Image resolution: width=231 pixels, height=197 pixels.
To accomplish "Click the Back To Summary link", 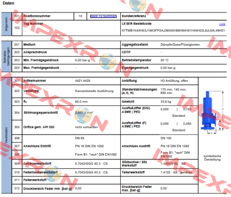I will 103,16.
